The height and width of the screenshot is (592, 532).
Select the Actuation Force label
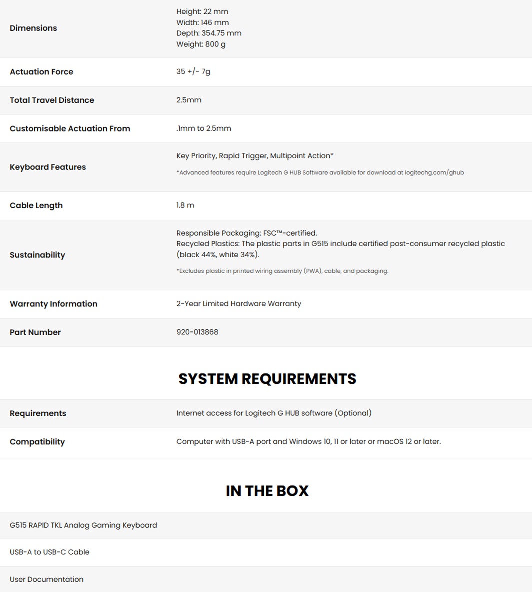[41, 72]
